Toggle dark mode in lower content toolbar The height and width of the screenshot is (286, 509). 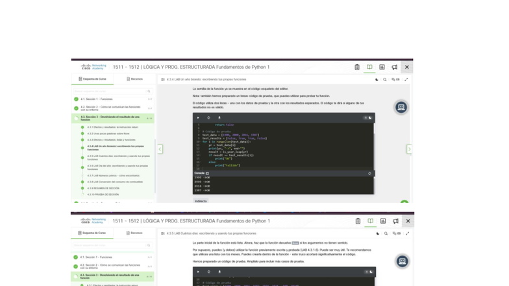(378, 233)
